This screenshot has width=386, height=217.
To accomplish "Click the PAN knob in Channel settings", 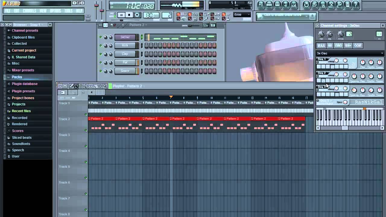I will coord(321,34).
